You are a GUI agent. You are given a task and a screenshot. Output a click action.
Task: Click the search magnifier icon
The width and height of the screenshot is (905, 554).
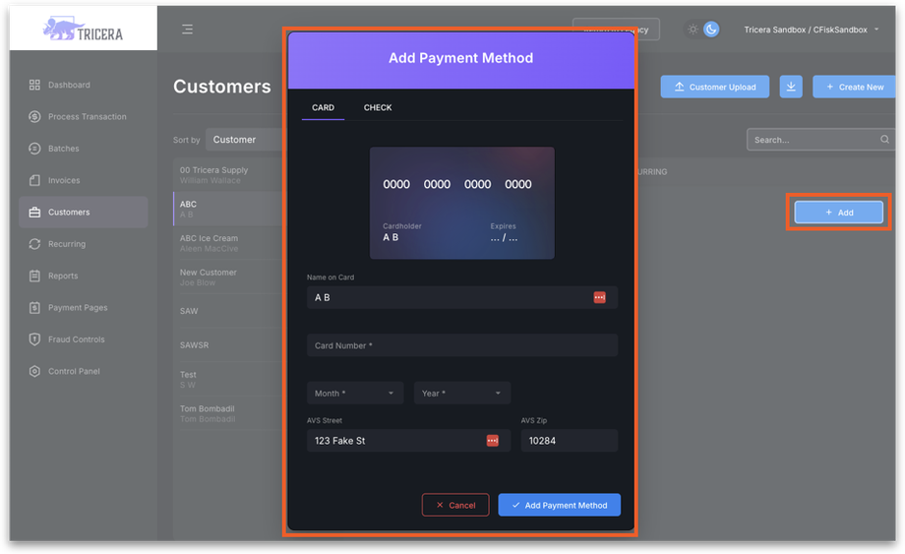click(x=884, y=140)
